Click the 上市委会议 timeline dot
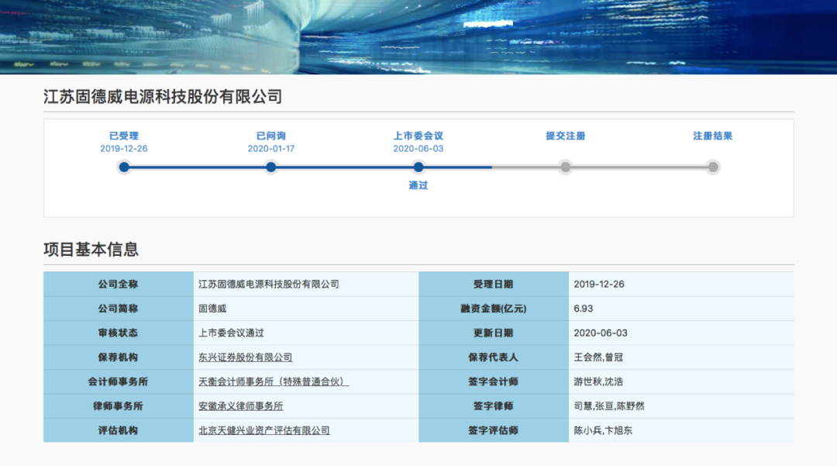 (418, 167)
